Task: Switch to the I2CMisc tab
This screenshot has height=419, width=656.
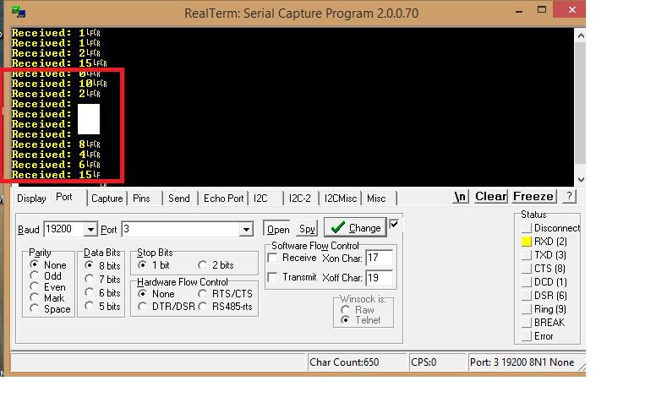Action: (x=341, y=199)
